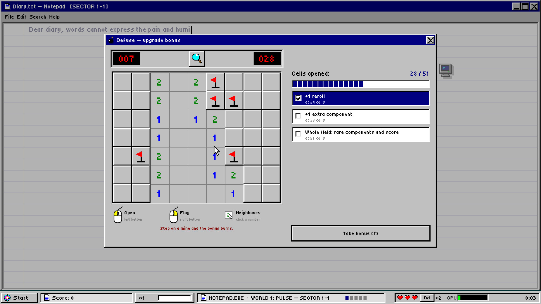Screen dimensions: 541x304
Task: Click the red 007 mine counter display
Action: (127, 59)
